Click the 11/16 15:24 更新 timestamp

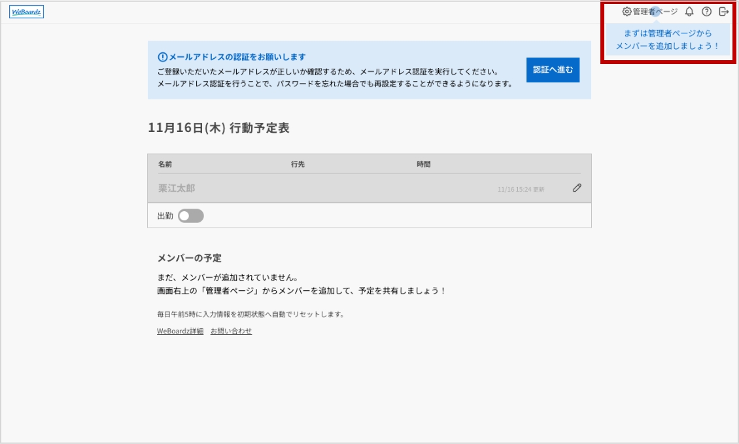521,190
